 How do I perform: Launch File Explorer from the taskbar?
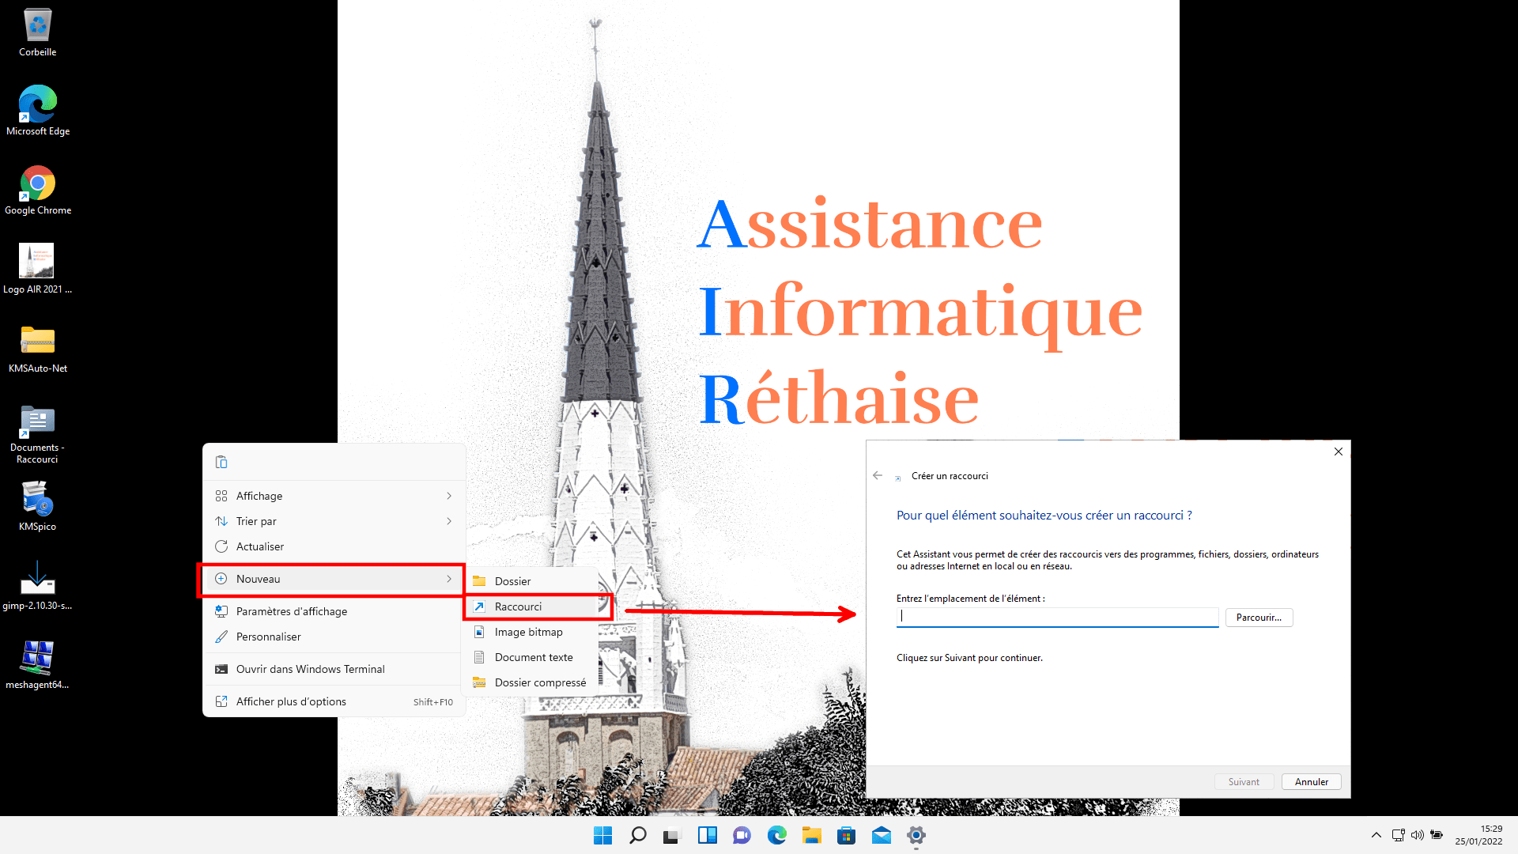pos(811,835)
